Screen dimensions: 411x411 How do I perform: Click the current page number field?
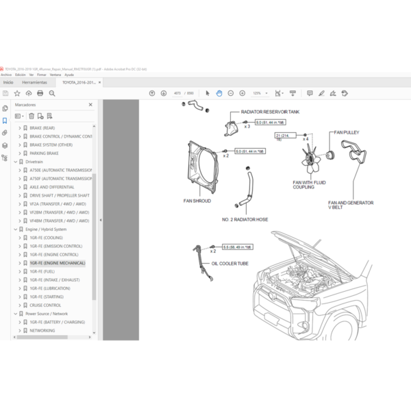tap(177, 93)
